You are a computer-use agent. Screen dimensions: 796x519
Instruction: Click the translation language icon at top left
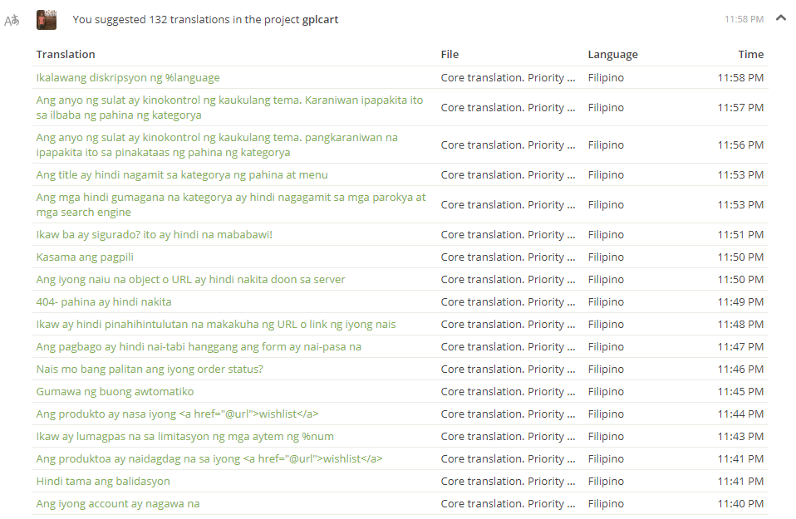tap(12, 20)
